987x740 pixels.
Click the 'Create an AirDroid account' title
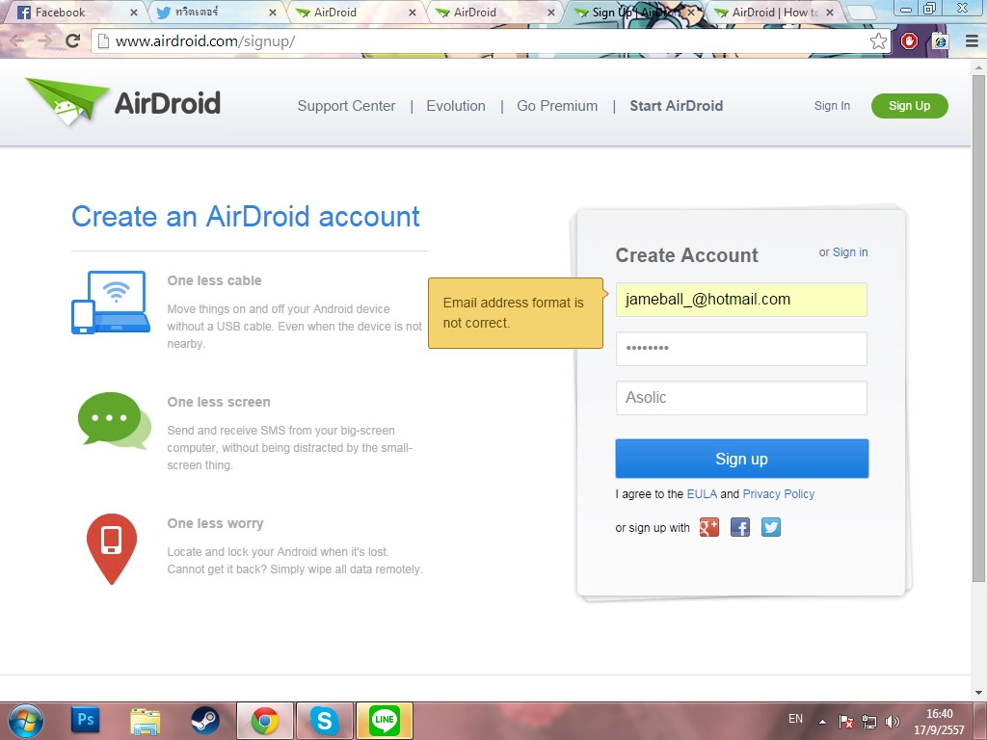(246, 217)
